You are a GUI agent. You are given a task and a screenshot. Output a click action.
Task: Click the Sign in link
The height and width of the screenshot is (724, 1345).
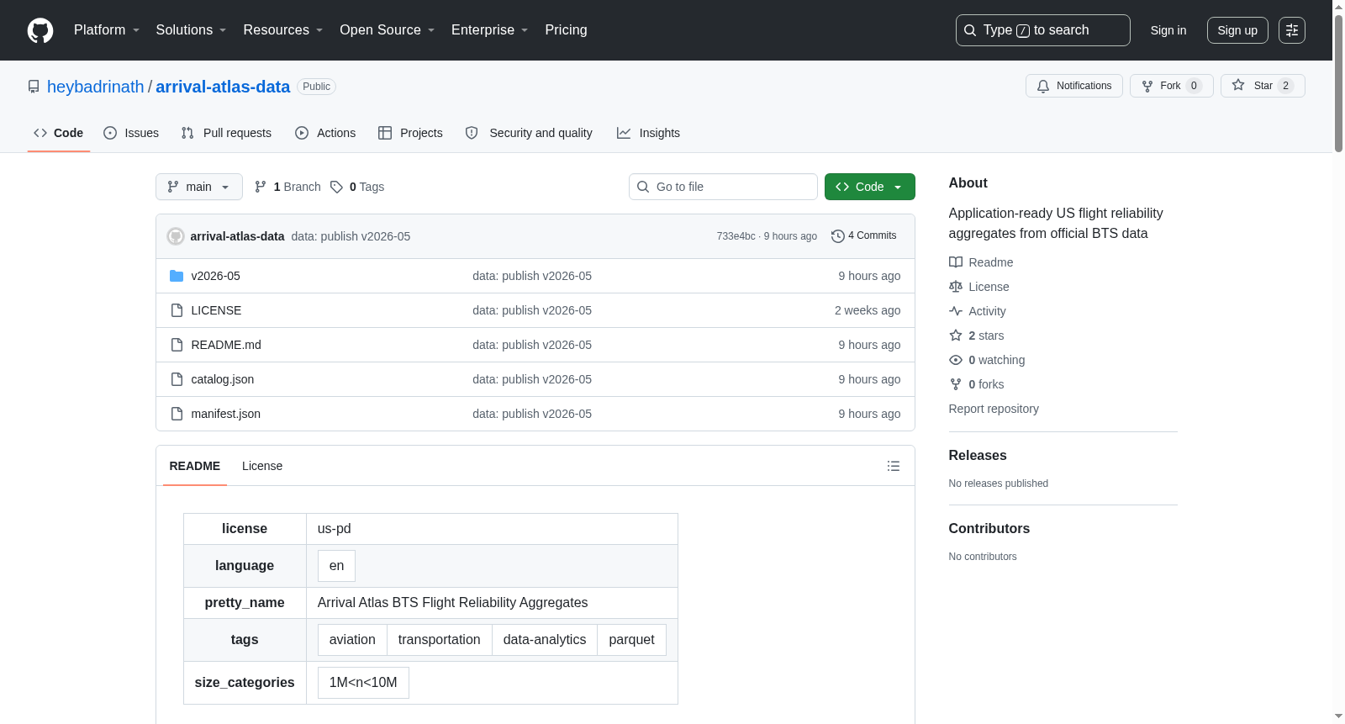pos(1168,30)
